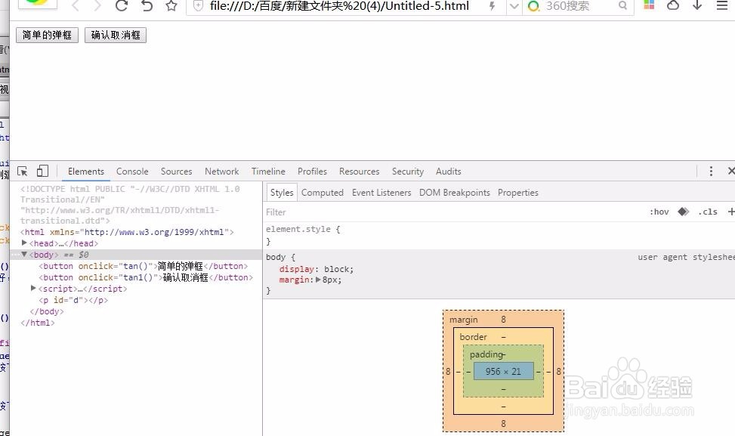Screen dimensions: 735x436
Task: Click the styles Filter field
Action: [x=450, y=212]
